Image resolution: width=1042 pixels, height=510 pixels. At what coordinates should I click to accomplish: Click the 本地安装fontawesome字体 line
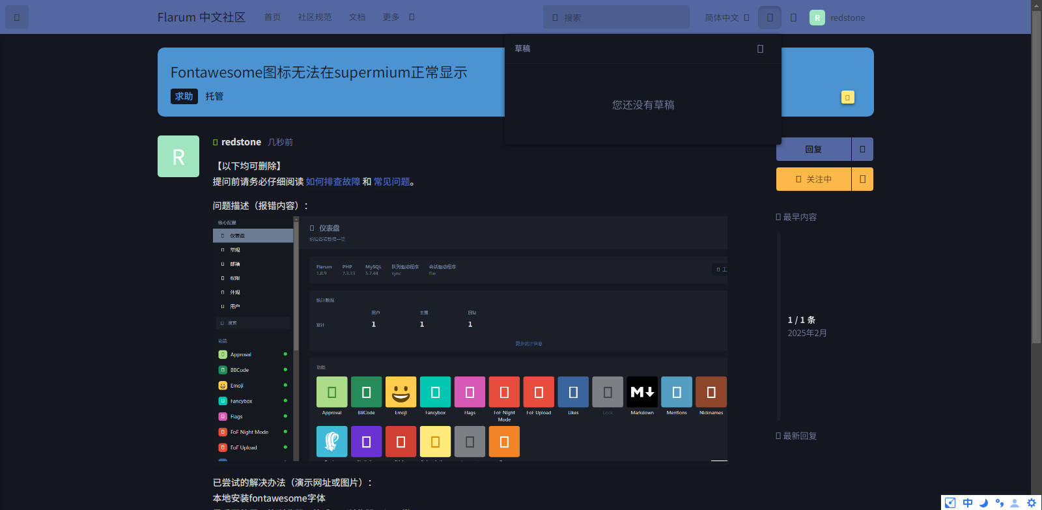[x=269, y=498]
